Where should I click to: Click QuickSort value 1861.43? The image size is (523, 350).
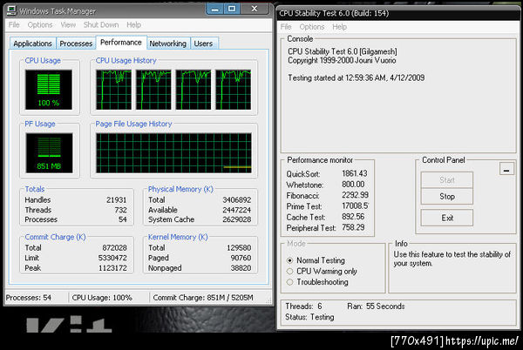tap(354, 174)
